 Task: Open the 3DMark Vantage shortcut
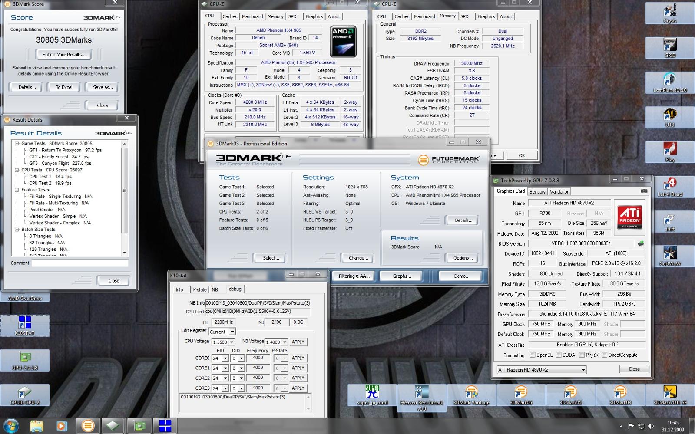(471, 395)
